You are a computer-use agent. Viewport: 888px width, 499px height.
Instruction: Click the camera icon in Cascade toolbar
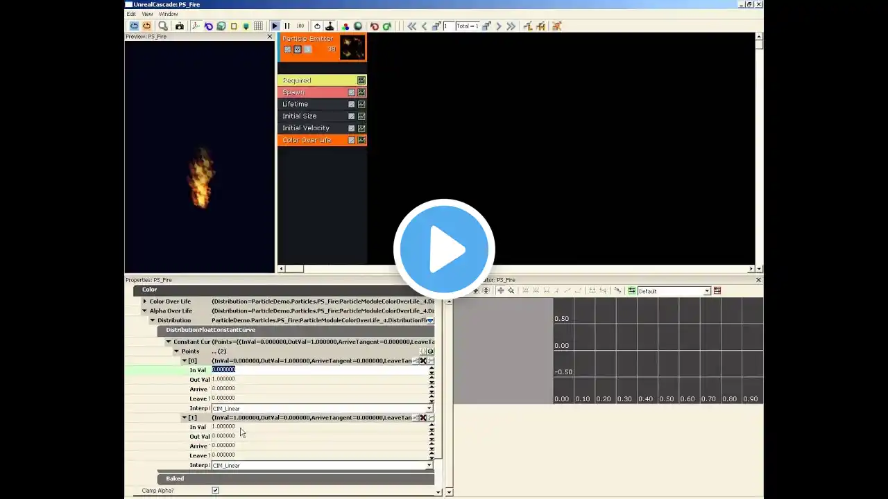click(180, 26)
